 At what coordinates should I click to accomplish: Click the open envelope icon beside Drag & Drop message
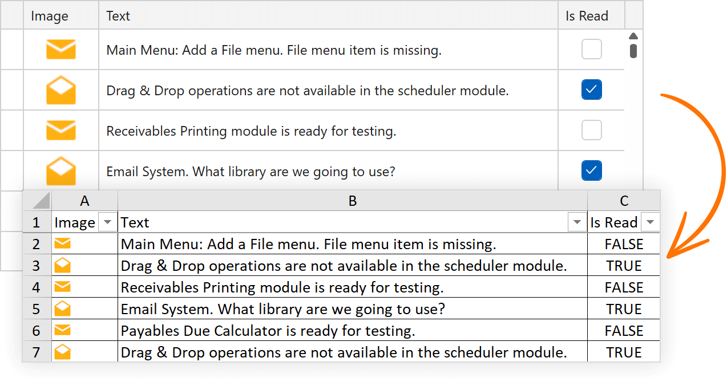61,90
